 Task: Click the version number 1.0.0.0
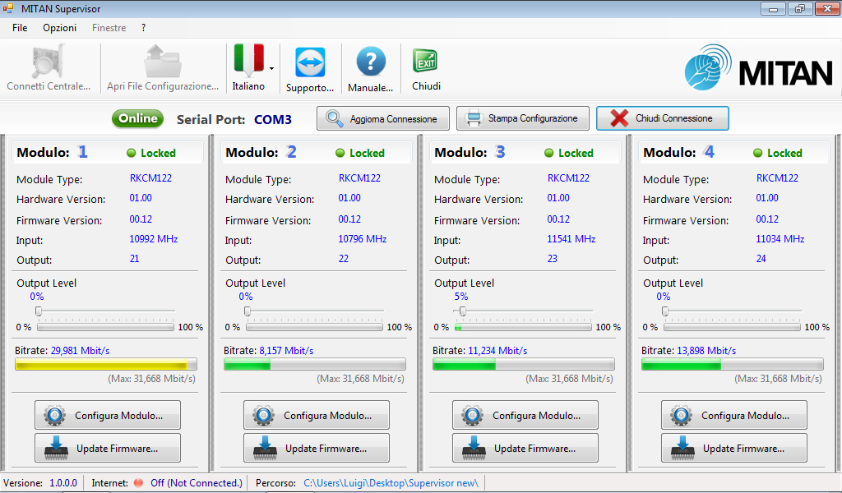63,483
